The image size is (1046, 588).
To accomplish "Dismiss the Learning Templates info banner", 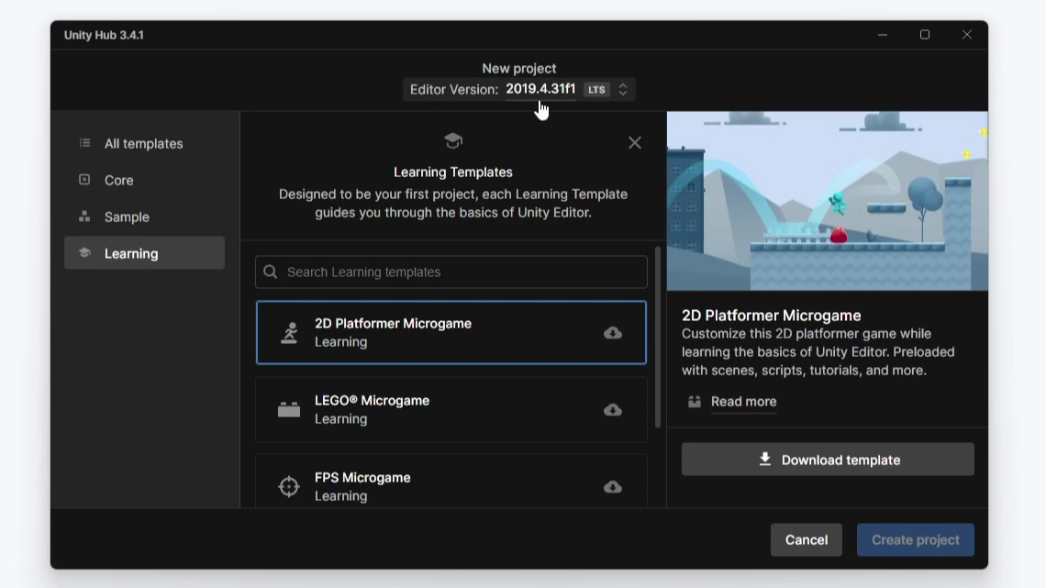I will pos(634,143).
